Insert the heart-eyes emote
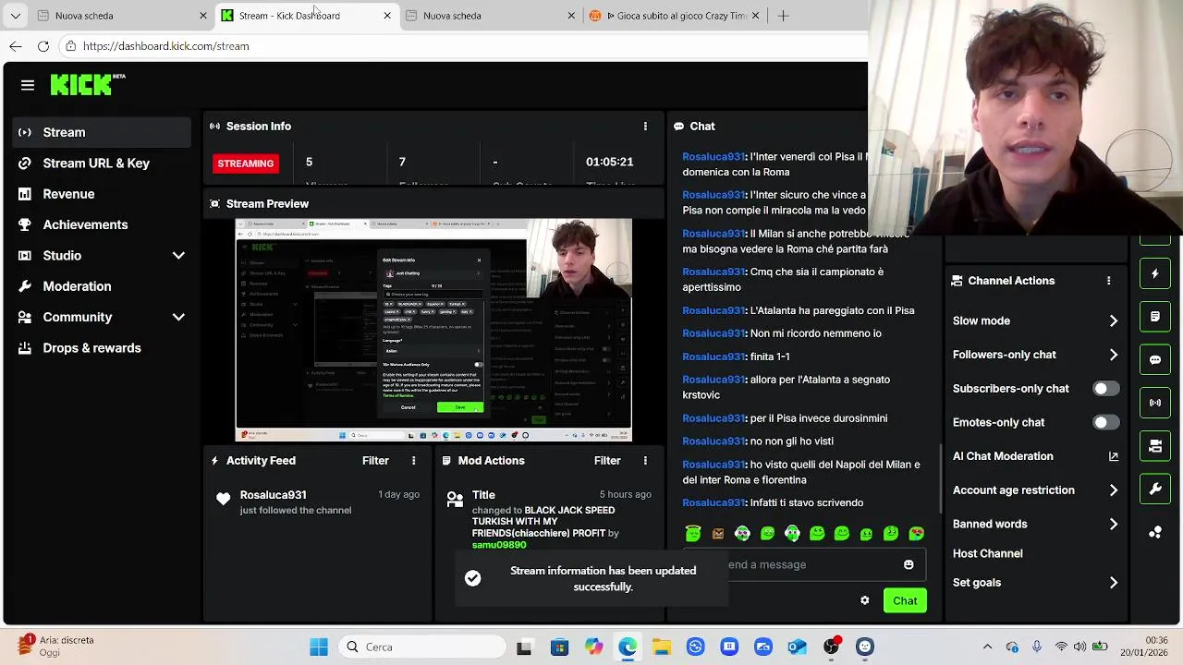This screenshot has height=665, width=1183. tap(916, 533)
